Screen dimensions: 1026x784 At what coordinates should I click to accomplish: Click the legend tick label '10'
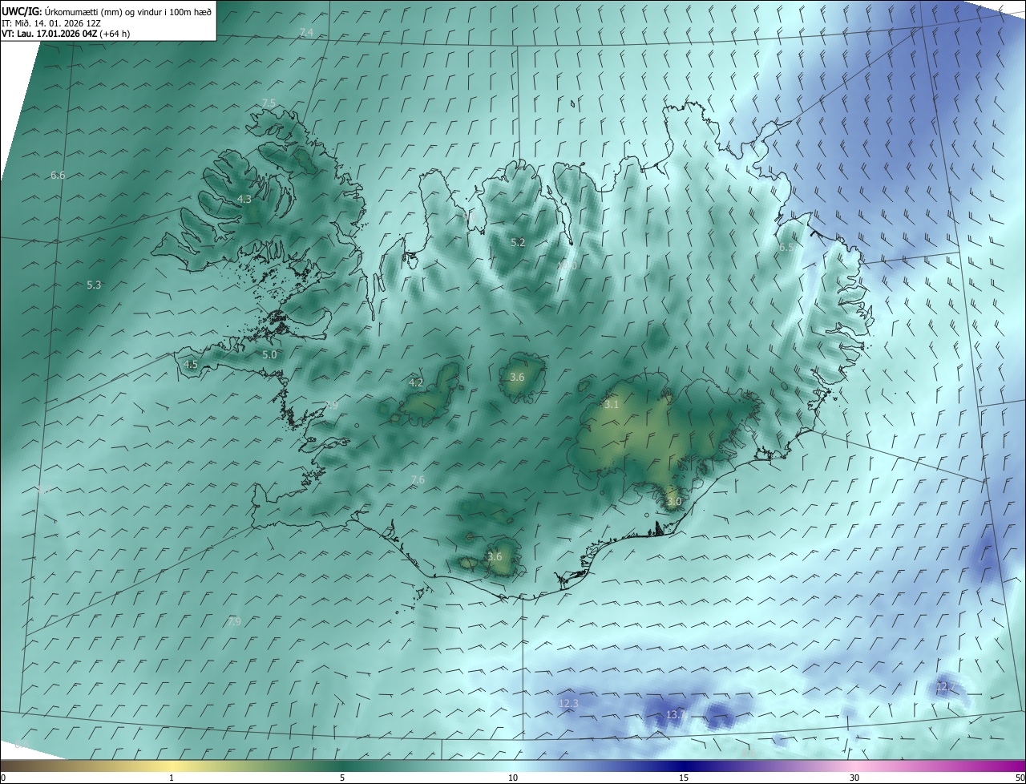pyautogui.click(x=513, y=778)
